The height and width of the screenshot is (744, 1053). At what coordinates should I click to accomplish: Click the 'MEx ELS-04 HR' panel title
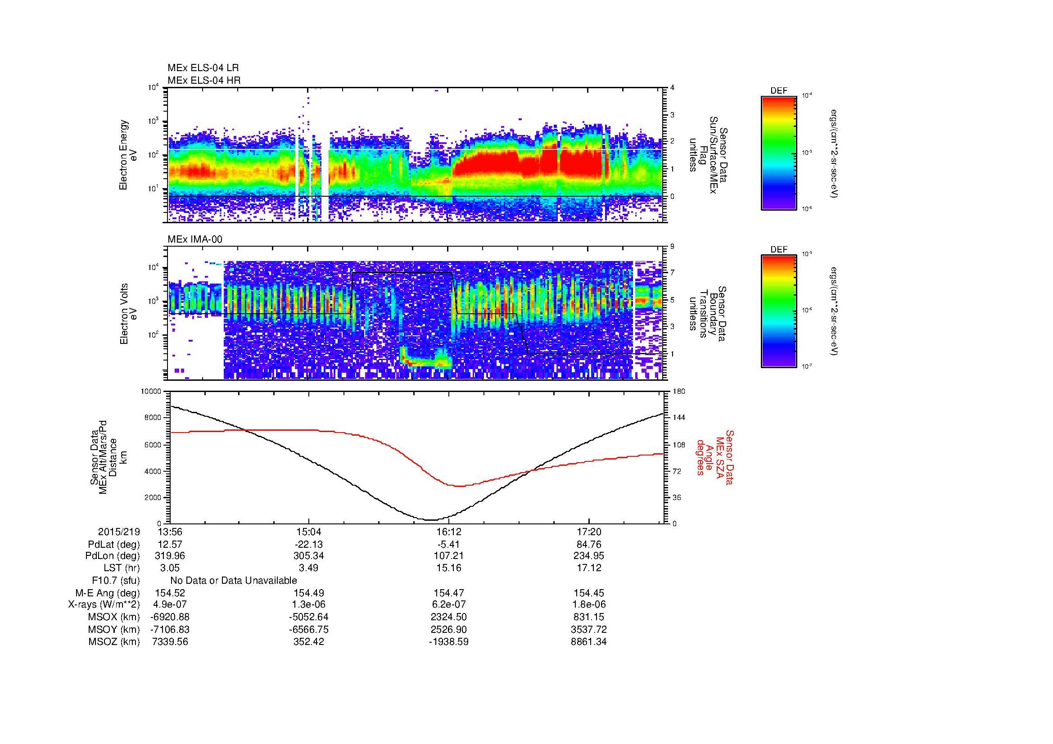tap(204, 80)
